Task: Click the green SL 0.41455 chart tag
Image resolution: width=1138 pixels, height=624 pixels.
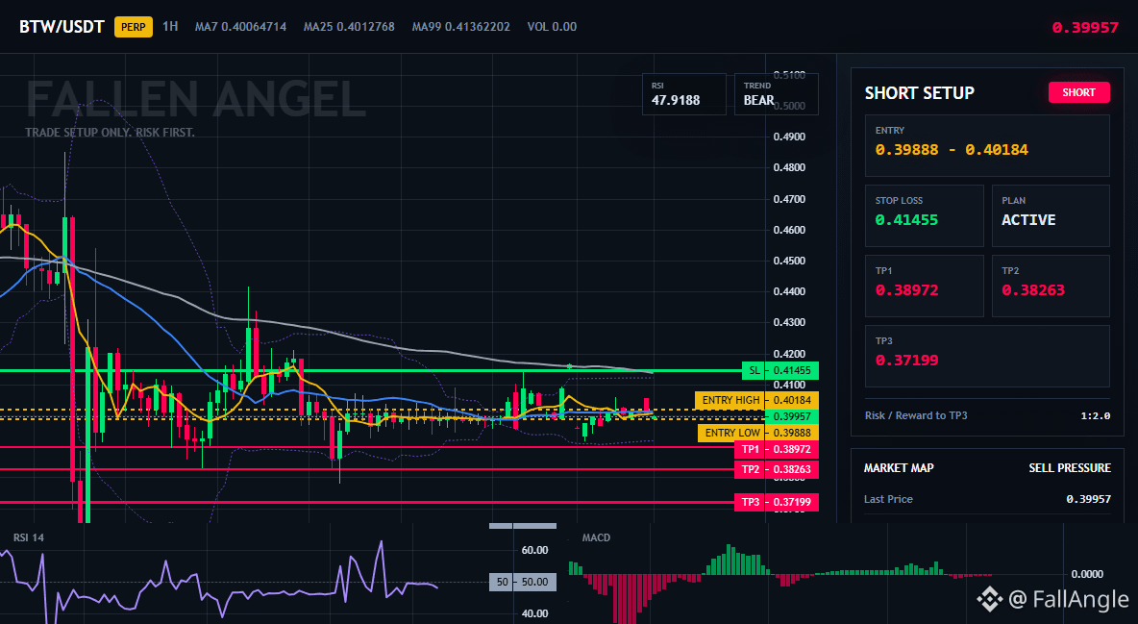Action: pyautogui.click(x=780, y=370)
